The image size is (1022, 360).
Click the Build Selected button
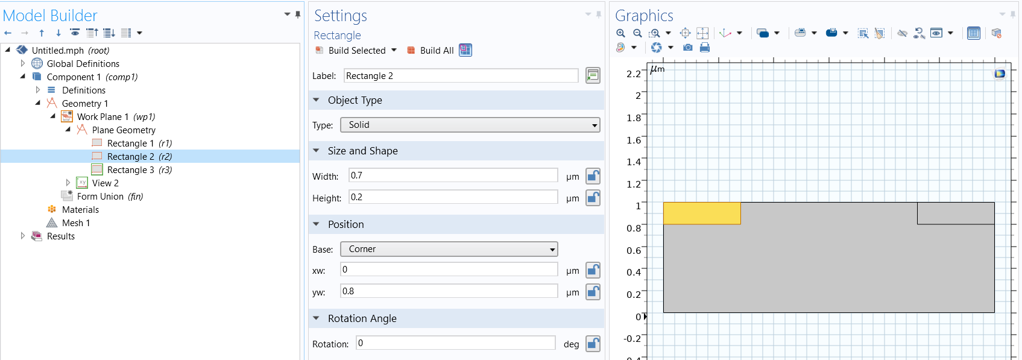(357, 51)
